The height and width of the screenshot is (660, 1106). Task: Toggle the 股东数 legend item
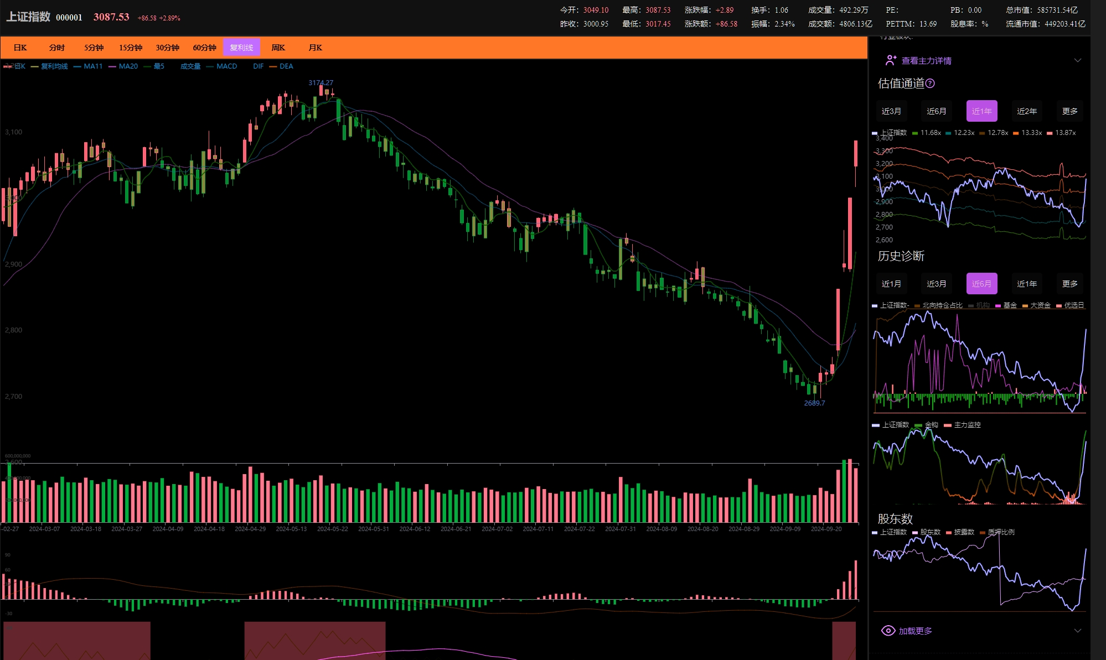click(x=926, y=532)
